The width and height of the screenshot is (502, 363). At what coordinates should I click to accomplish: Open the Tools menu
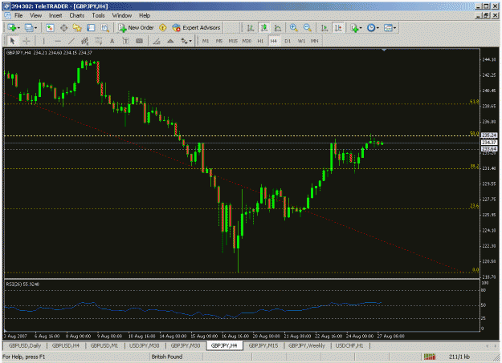98,15
